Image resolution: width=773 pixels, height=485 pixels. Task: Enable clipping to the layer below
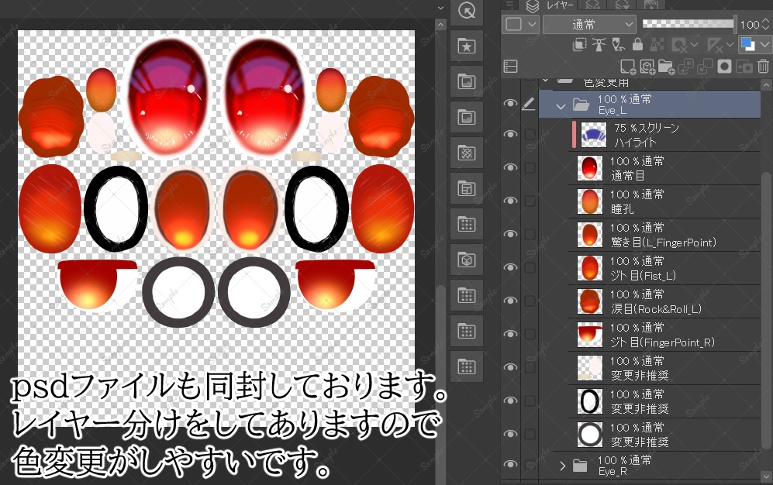[x=578, y=44]
